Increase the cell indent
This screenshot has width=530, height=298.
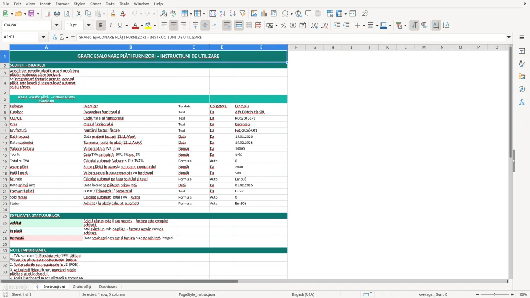pyautogui.click(x=337, y=26)
